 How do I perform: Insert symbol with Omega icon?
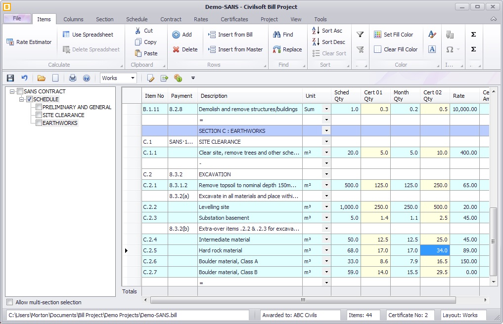point(450,49)
